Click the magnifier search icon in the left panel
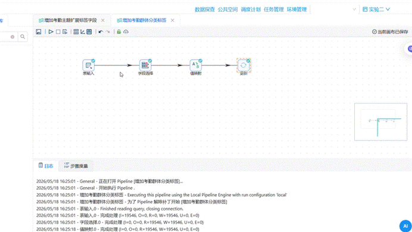Screen dimensions: 412x232 (23, 37)
